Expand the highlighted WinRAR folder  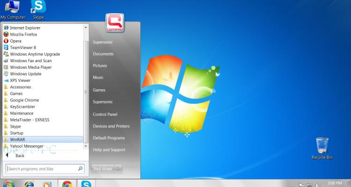(x=43, y=139)
